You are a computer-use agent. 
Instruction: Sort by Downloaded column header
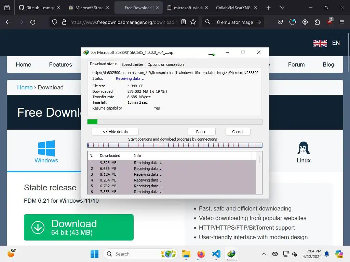(x=115, y=156)
